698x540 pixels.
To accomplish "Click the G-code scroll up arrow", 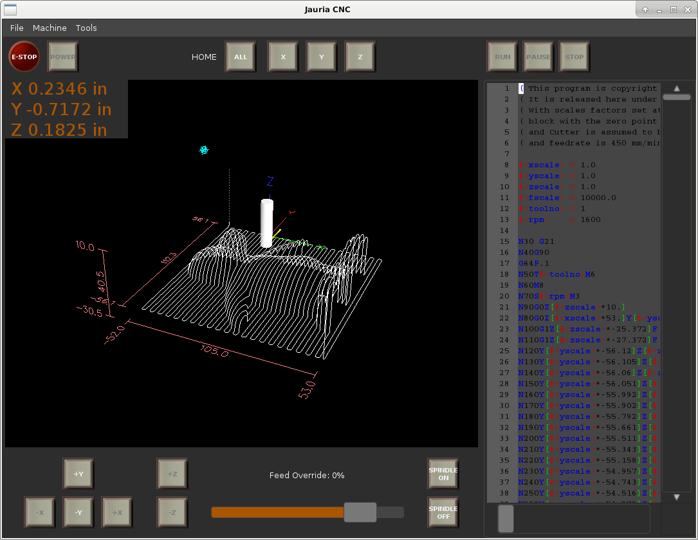I will pos(677,88).
